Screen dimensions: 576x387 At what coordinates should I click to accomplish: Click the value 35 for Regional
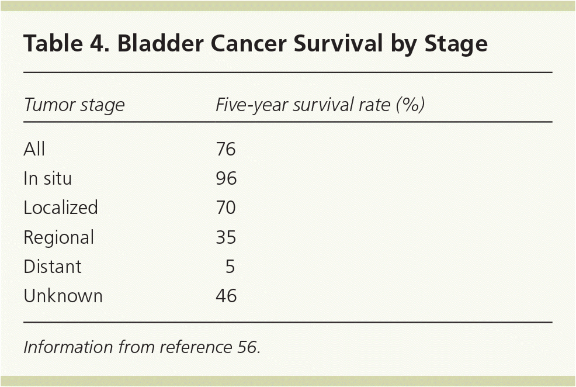[x=226, y=237]
